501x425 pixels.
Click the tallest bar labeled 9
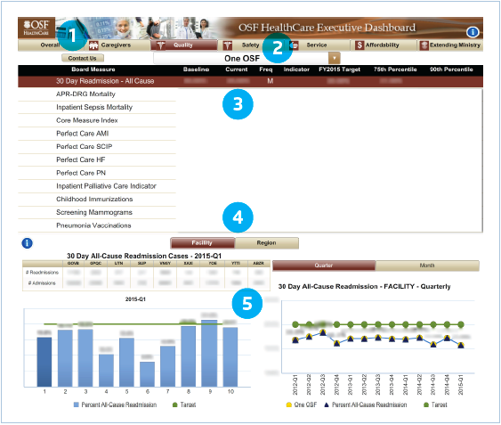click(x=209, y=354)
